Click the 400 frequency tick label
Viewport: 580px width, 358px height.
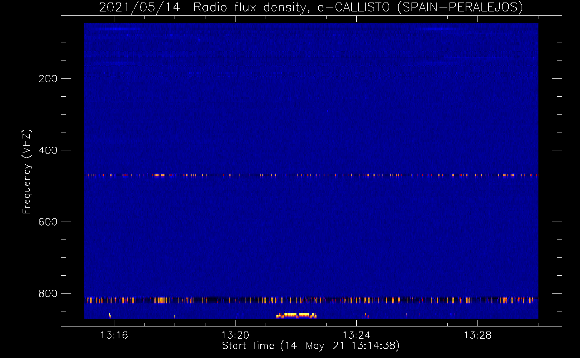48,150
